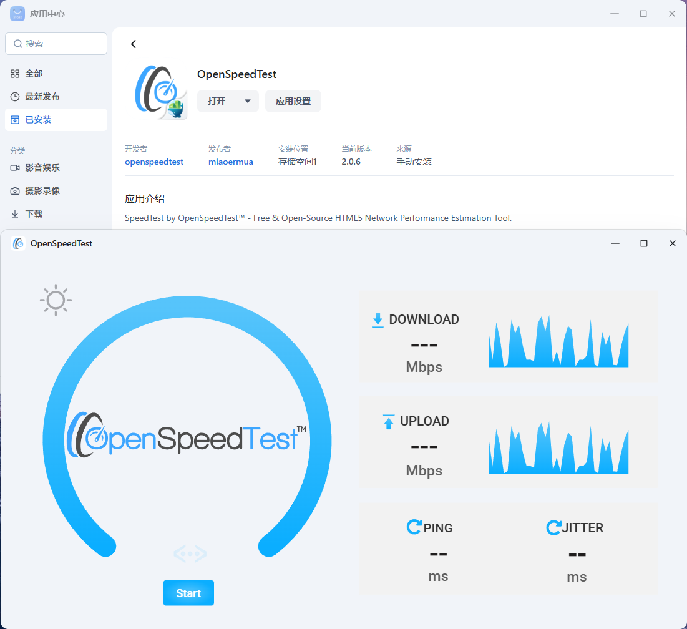The width and height of the screenshot is (687, 629).
Task: Click the 存储空间1 install location text
Action: pos(298,162)
